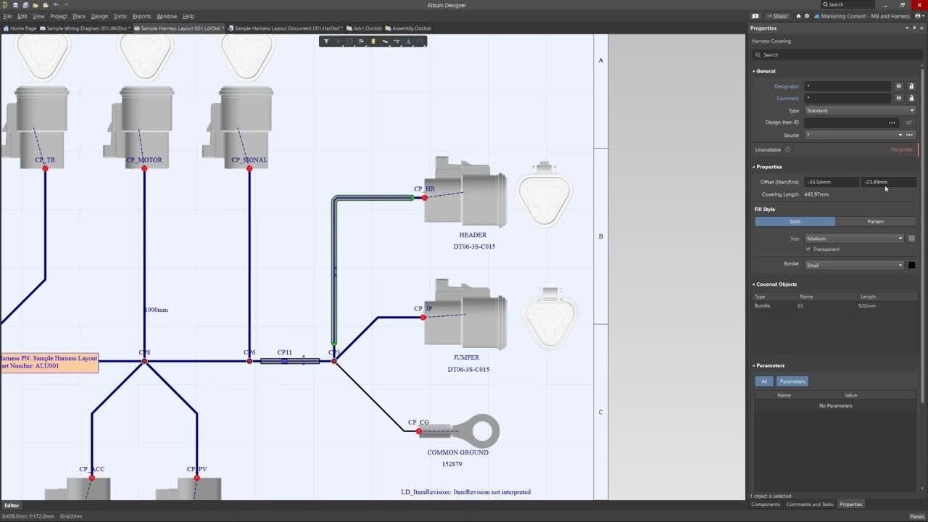Select the Pattern fill style button
This screenshot has height=522, width=928.
(x=875, y=221)
